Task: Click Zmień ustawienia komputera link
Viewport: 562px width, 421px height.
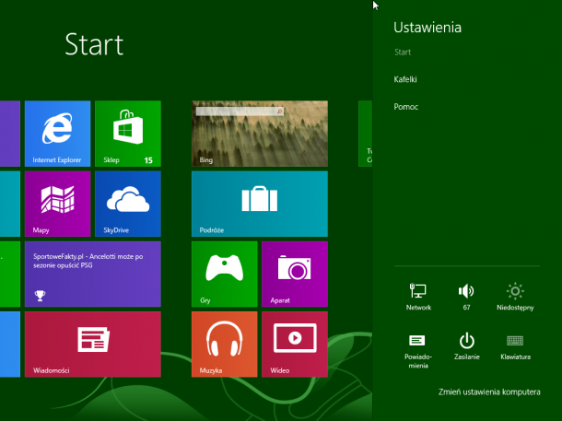Action: click(x=488, y=392)
